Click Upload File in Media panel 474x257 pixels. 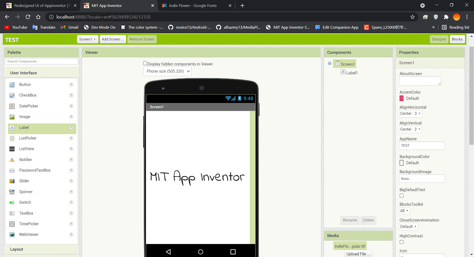pos(358,254)
